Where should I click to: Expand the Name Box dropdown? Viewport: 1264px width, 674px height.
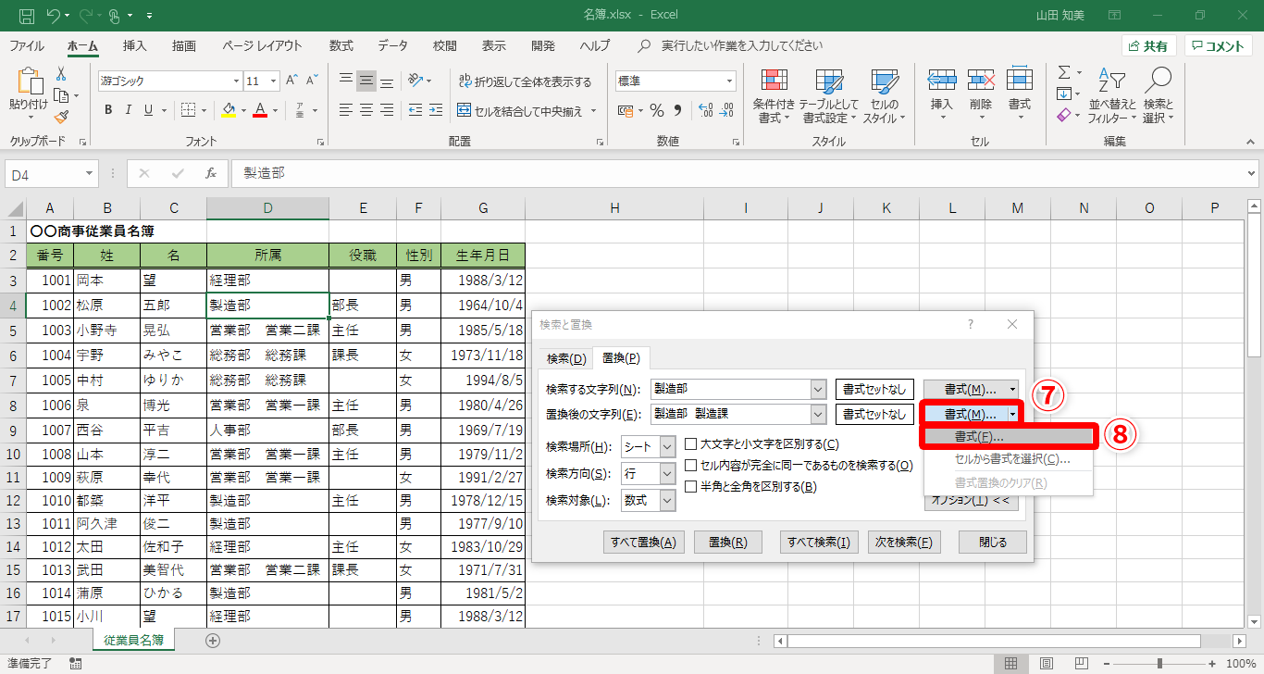(90, 173)
